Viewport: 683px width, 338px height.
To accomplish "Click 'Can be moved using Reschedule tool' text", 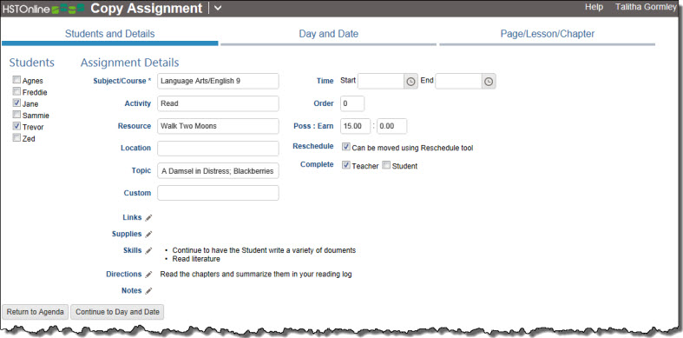I will [x=412, y=149].
